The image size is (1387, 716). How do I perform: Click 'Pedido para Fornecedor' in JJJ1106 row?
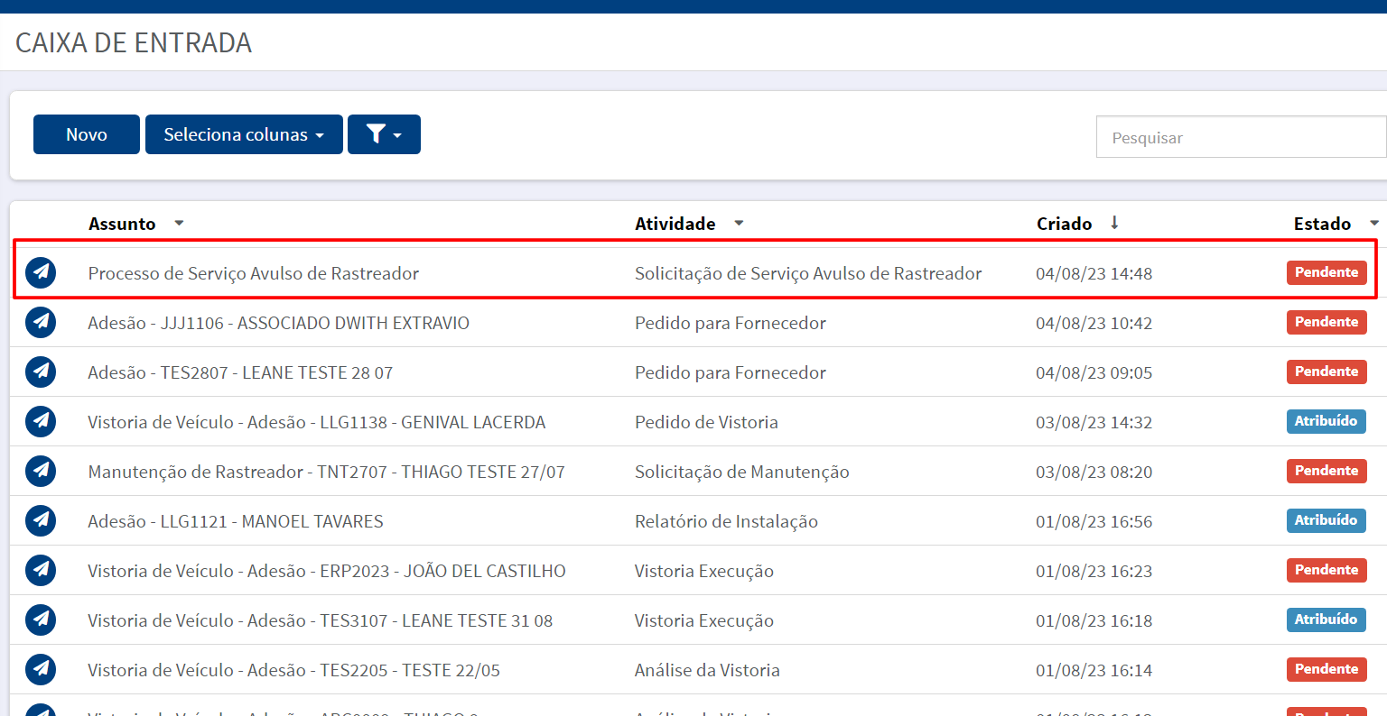pos(731,323)
